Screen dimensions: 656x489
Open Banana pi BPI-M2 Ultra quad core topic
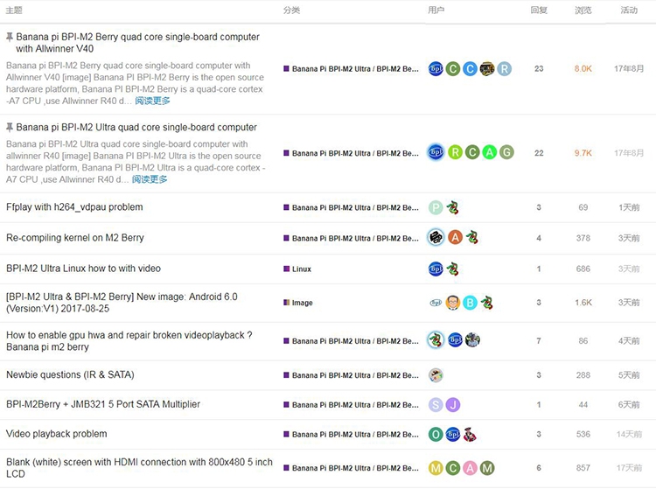click(136, 127)
